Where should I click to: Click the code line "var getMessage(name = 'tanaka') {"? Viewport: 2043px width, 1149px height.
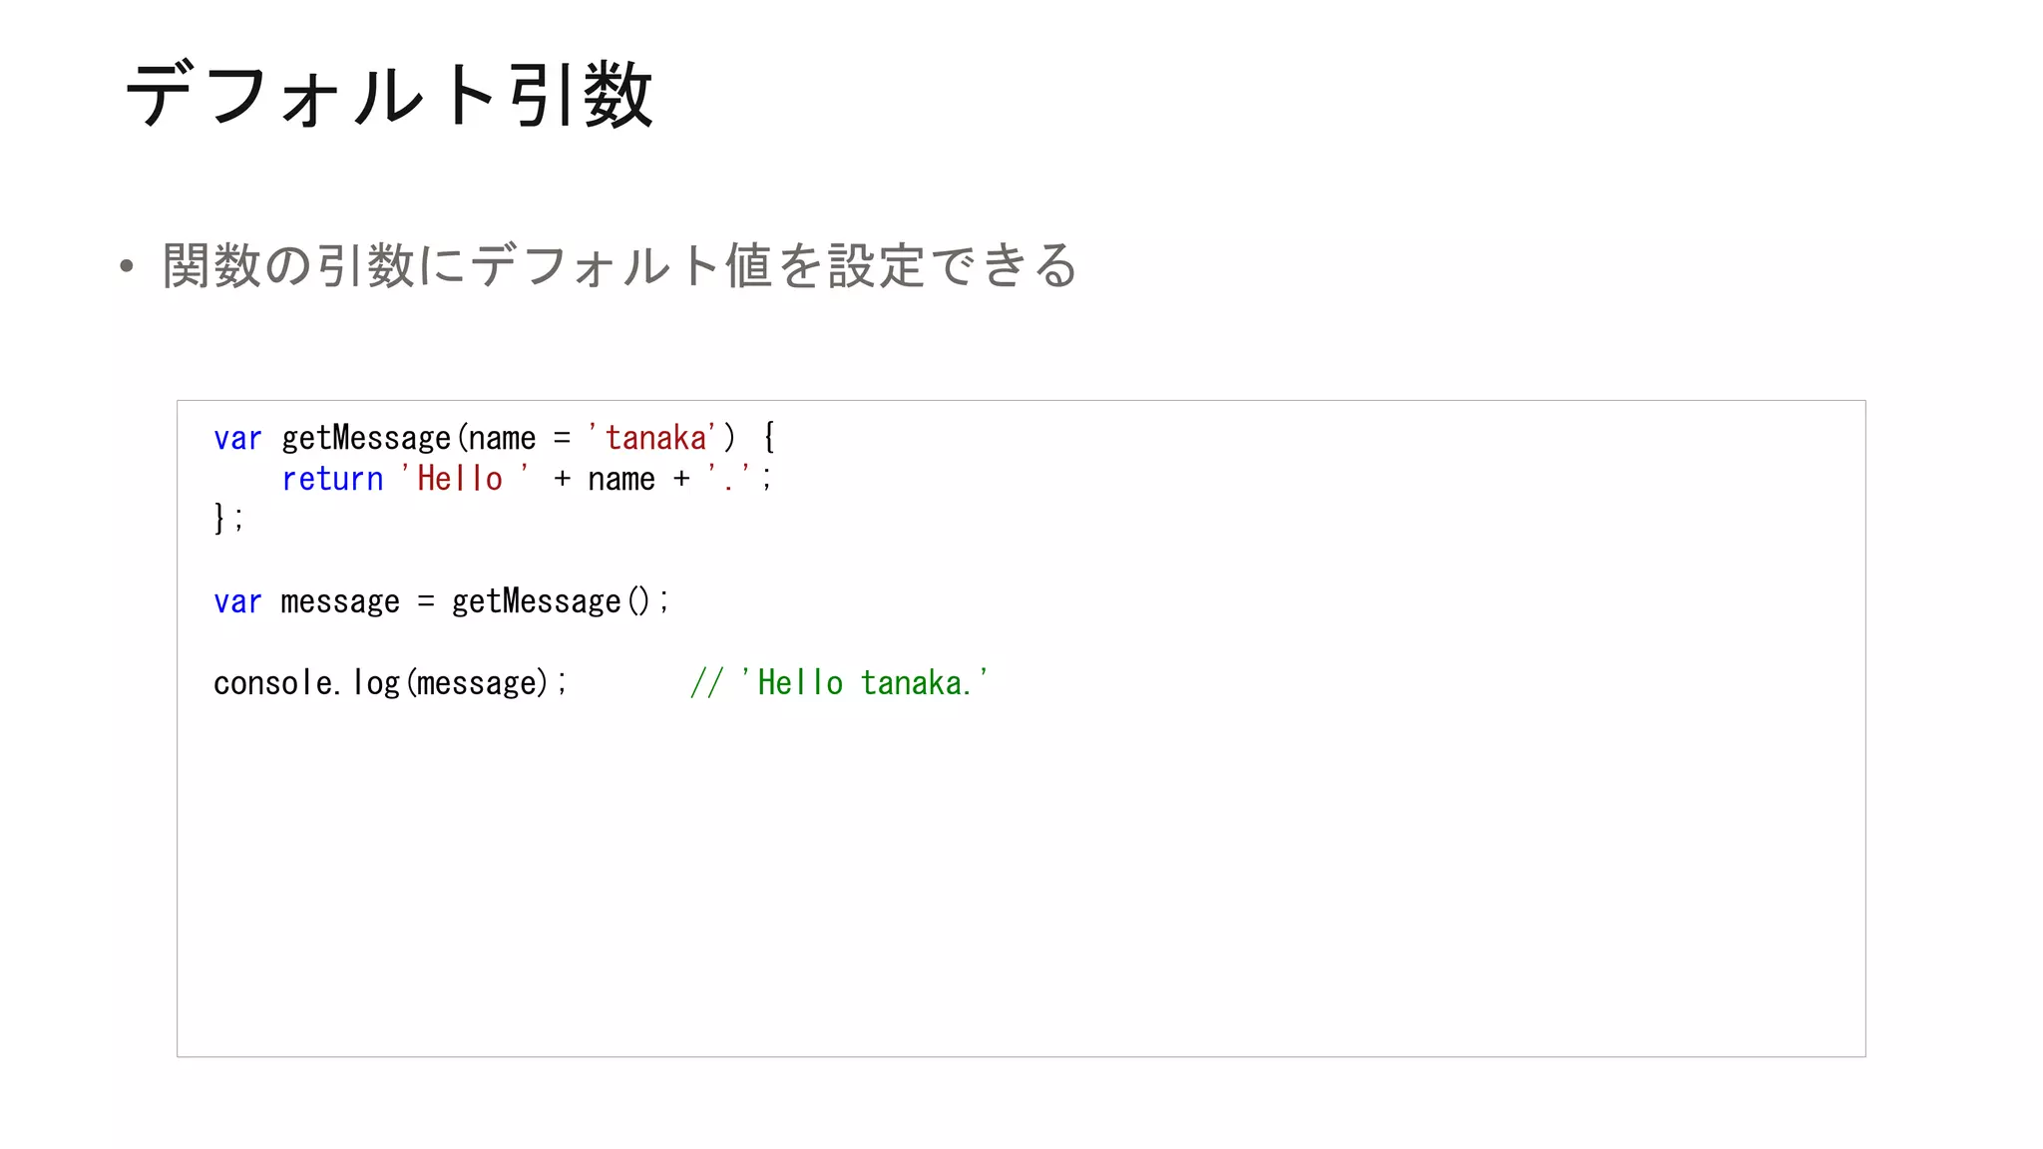coord(495,438)
